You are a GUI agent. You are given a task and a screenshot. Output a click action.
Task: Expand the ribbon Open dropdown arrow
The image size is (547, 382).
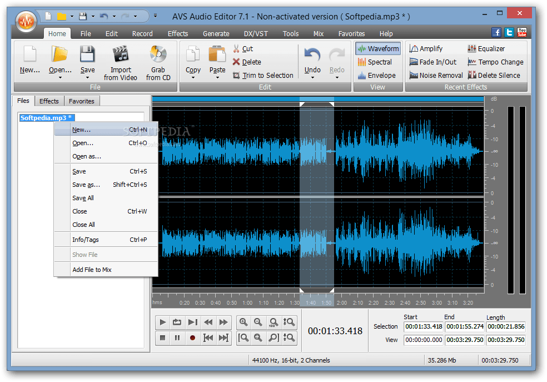coord(60,78)
